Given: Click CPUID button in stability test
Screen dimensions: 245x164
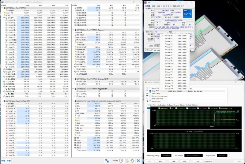Looking at the screenshot, I should (x=198, y=161).
